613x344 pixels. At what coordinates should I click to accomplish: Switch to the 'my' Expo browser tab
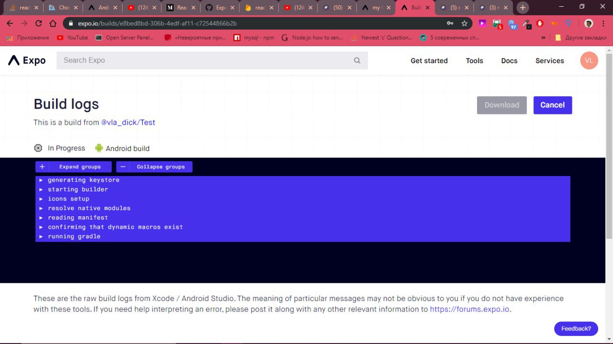click(x=376, y=8)
